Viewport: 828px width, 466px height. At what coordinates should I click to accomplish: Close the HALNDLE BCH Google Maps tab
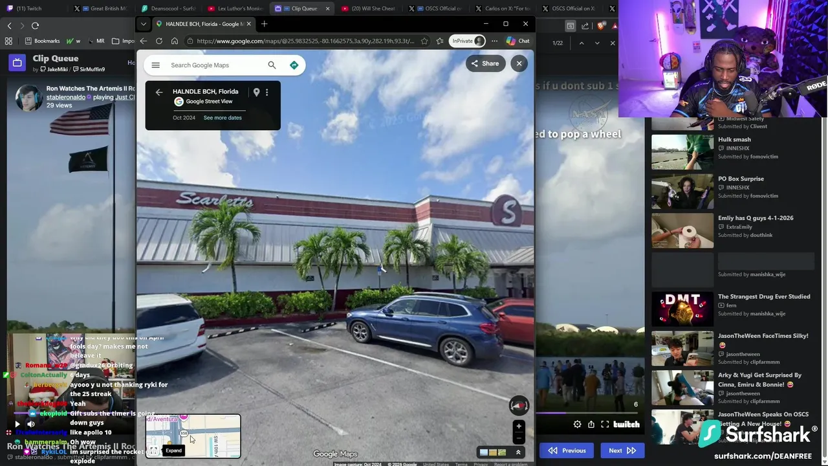(248, 24)
